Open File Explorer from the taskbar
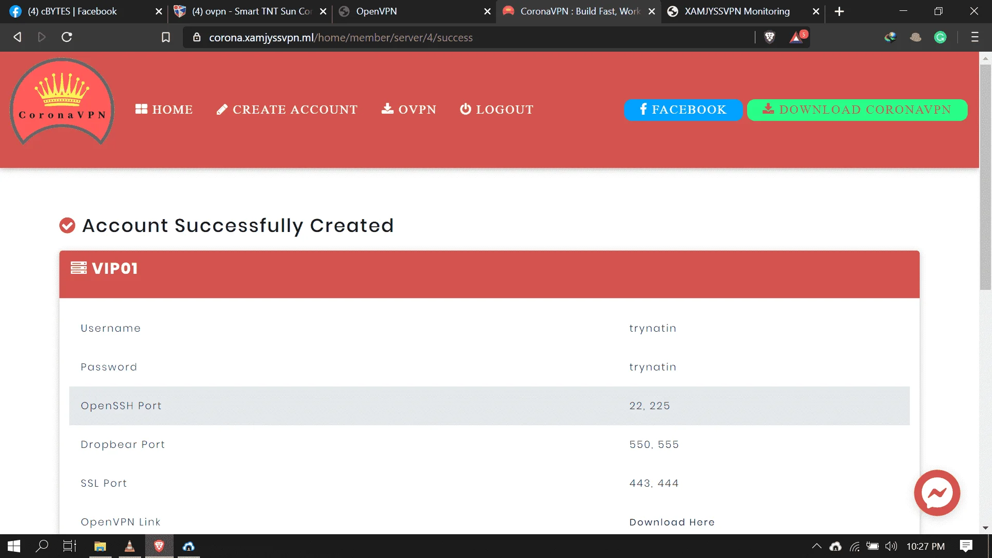992x558 pixels. coord(100,546)
